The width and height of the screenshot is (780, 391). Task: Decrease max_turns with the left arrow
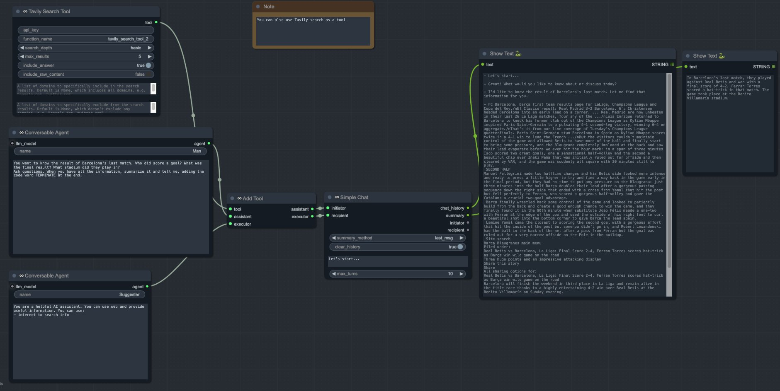click(334, 274)
